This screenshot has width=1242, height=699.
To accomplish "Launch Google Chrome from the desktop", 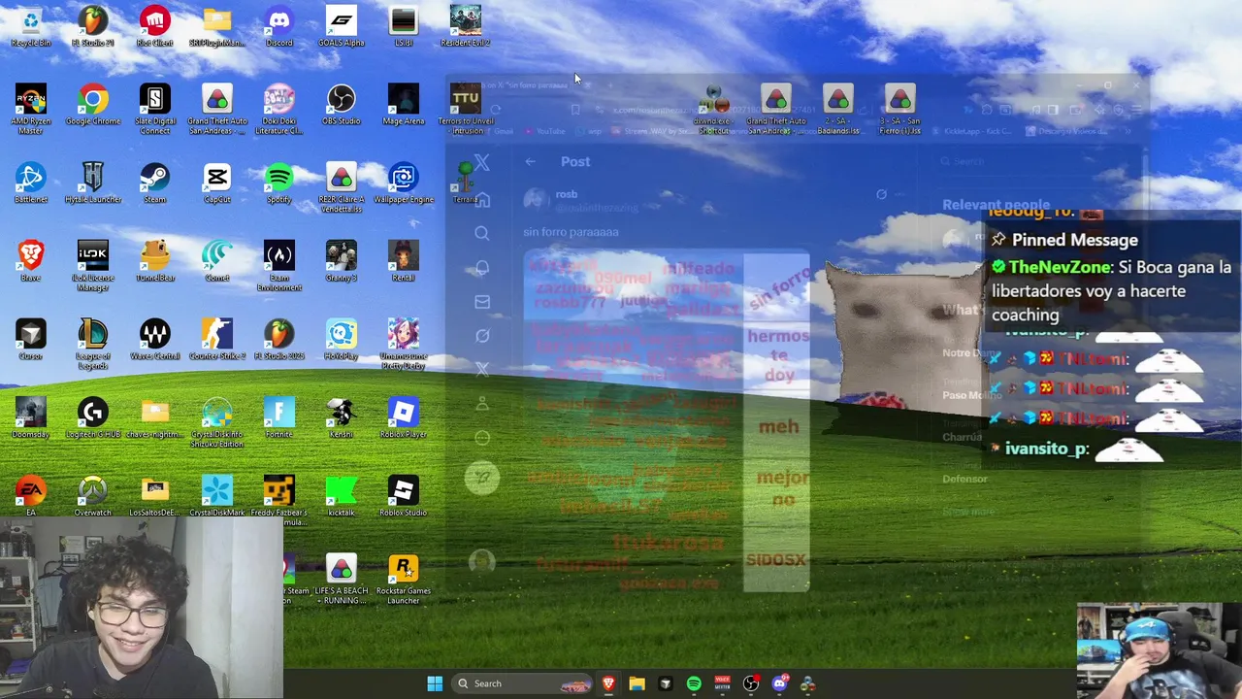I will [x=93, y=105].
